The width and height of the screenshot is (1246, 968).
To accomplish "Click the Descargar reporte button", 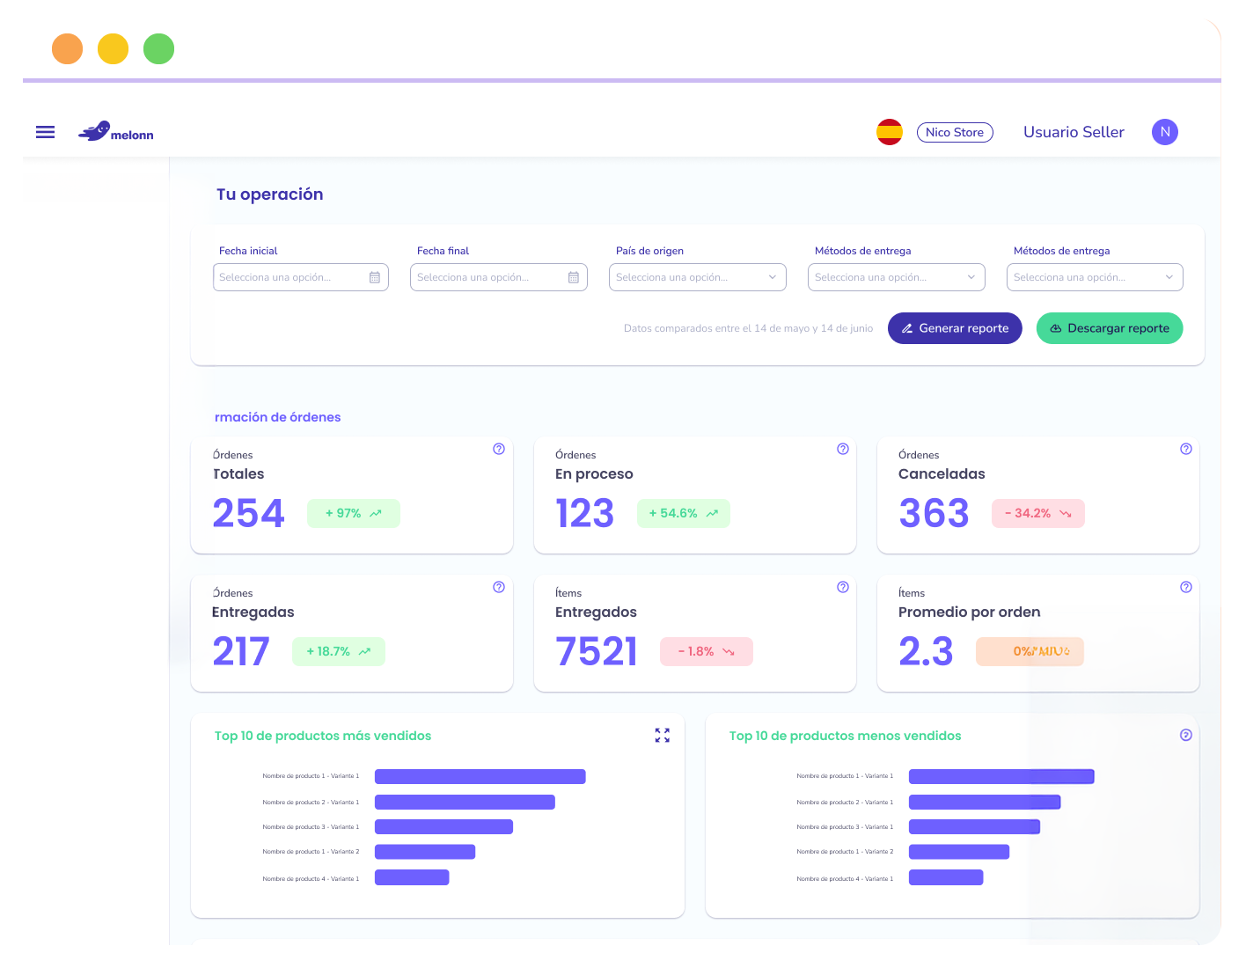I will click(1110, 328).
